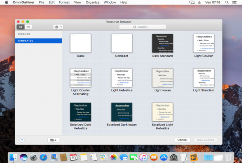
Task: Open Calendar from the Dock
Action: [74, 157]
